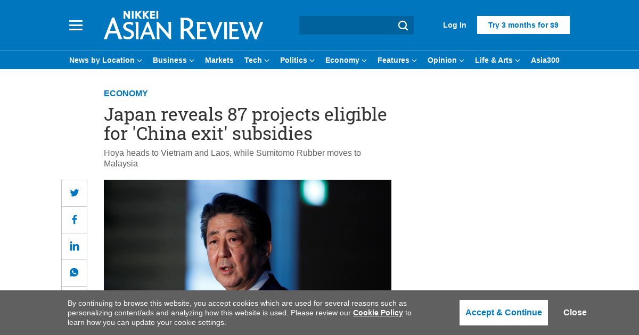This screenshot has height=335, width=639.
Task: Click the Log In link
Action: [454, 25]
